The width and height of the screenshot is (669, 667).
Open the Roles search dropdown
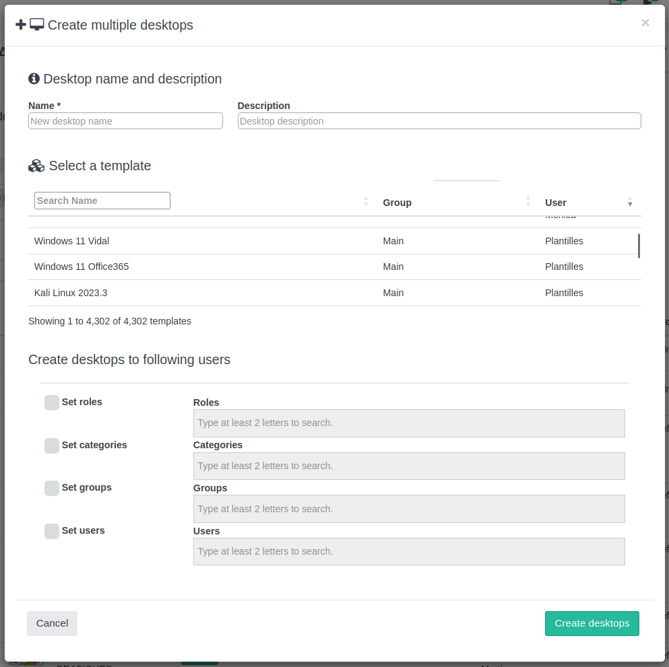point(409,423)
